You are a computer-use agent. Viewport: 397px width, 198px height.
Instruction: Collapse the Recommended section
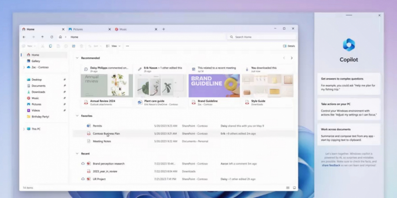77,58
